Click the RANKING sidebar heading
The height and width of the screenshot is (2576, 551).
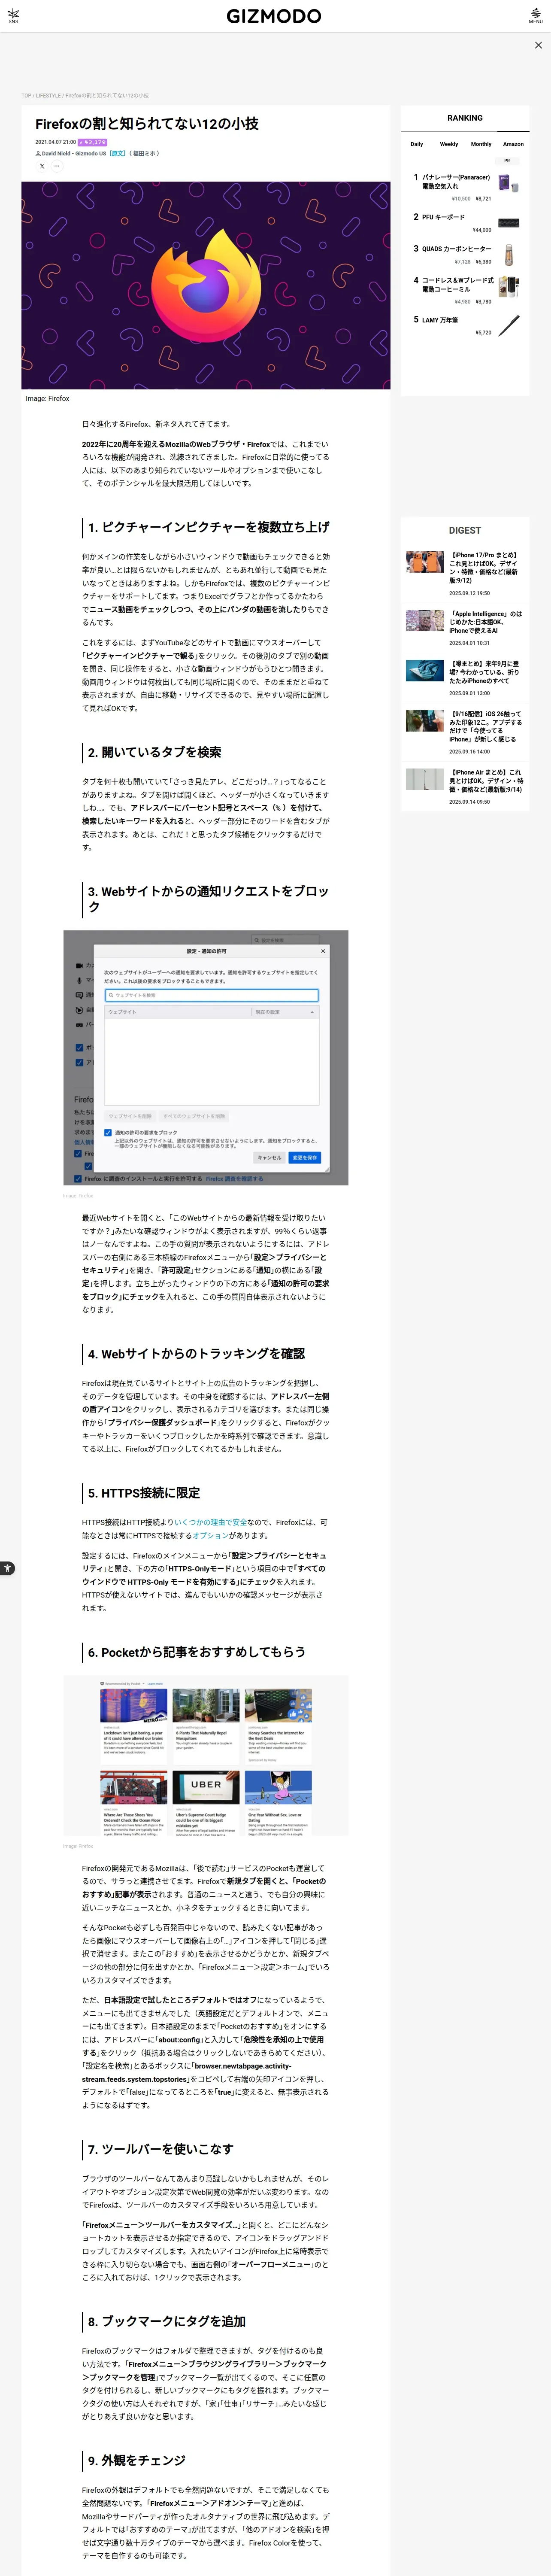click(465, 118)
